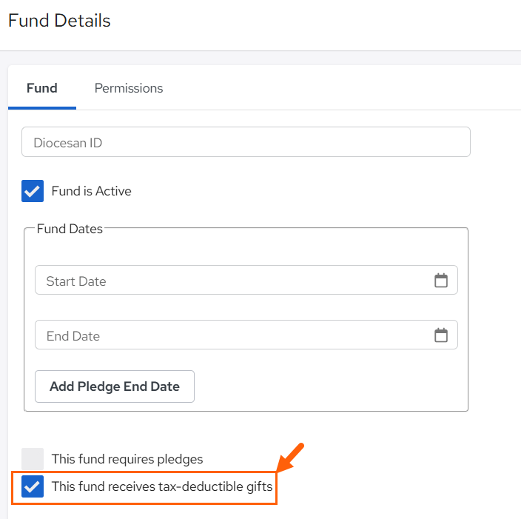Uncheck the tax-deductible gifts checkbox
This screenshot has height=519, width=521.
coord(33,486)
